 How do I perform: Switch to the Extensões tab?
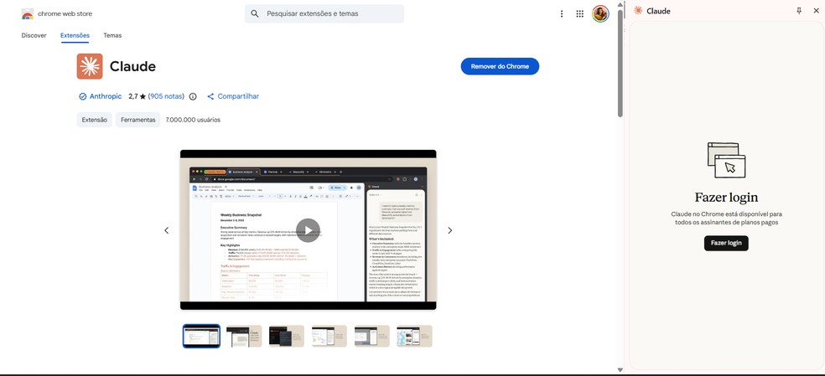click(x=75, y=35)
